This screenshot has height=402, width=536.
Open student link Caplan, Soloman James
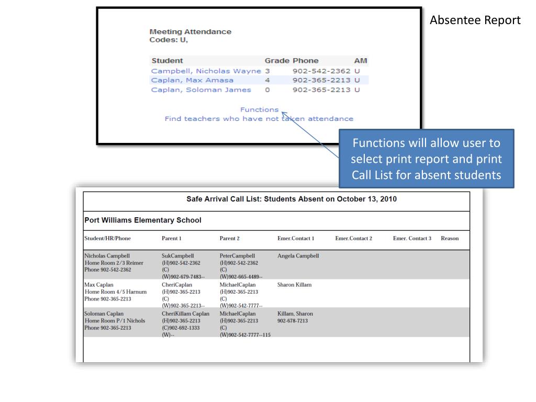(x=201, y=90)
